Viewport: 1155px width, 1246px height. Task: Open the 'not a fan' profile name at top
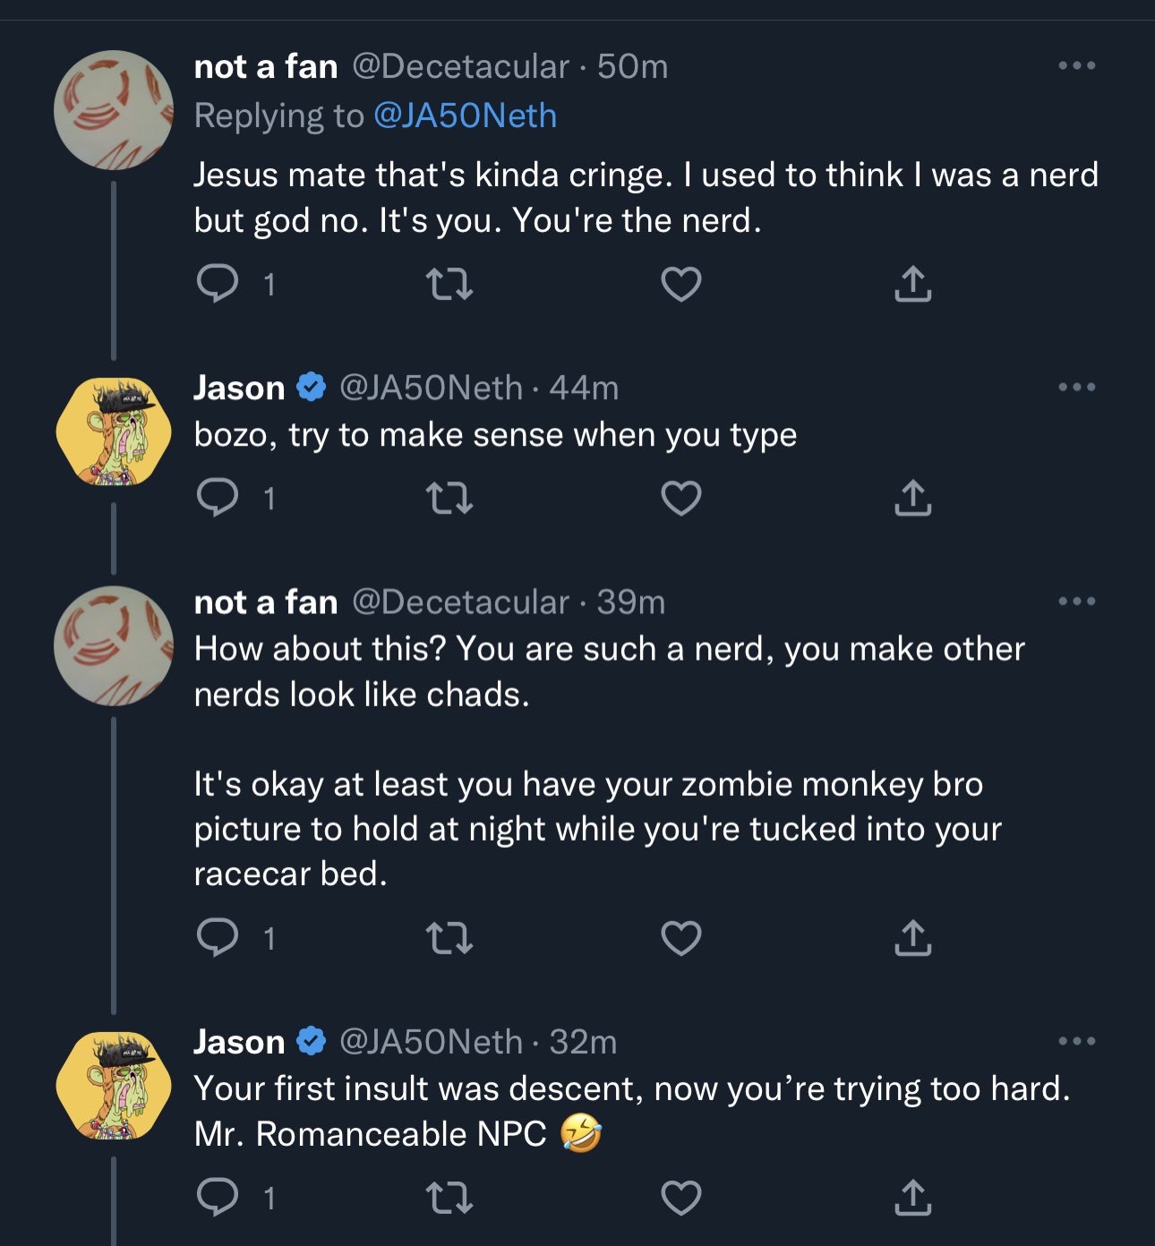point(266,66)
